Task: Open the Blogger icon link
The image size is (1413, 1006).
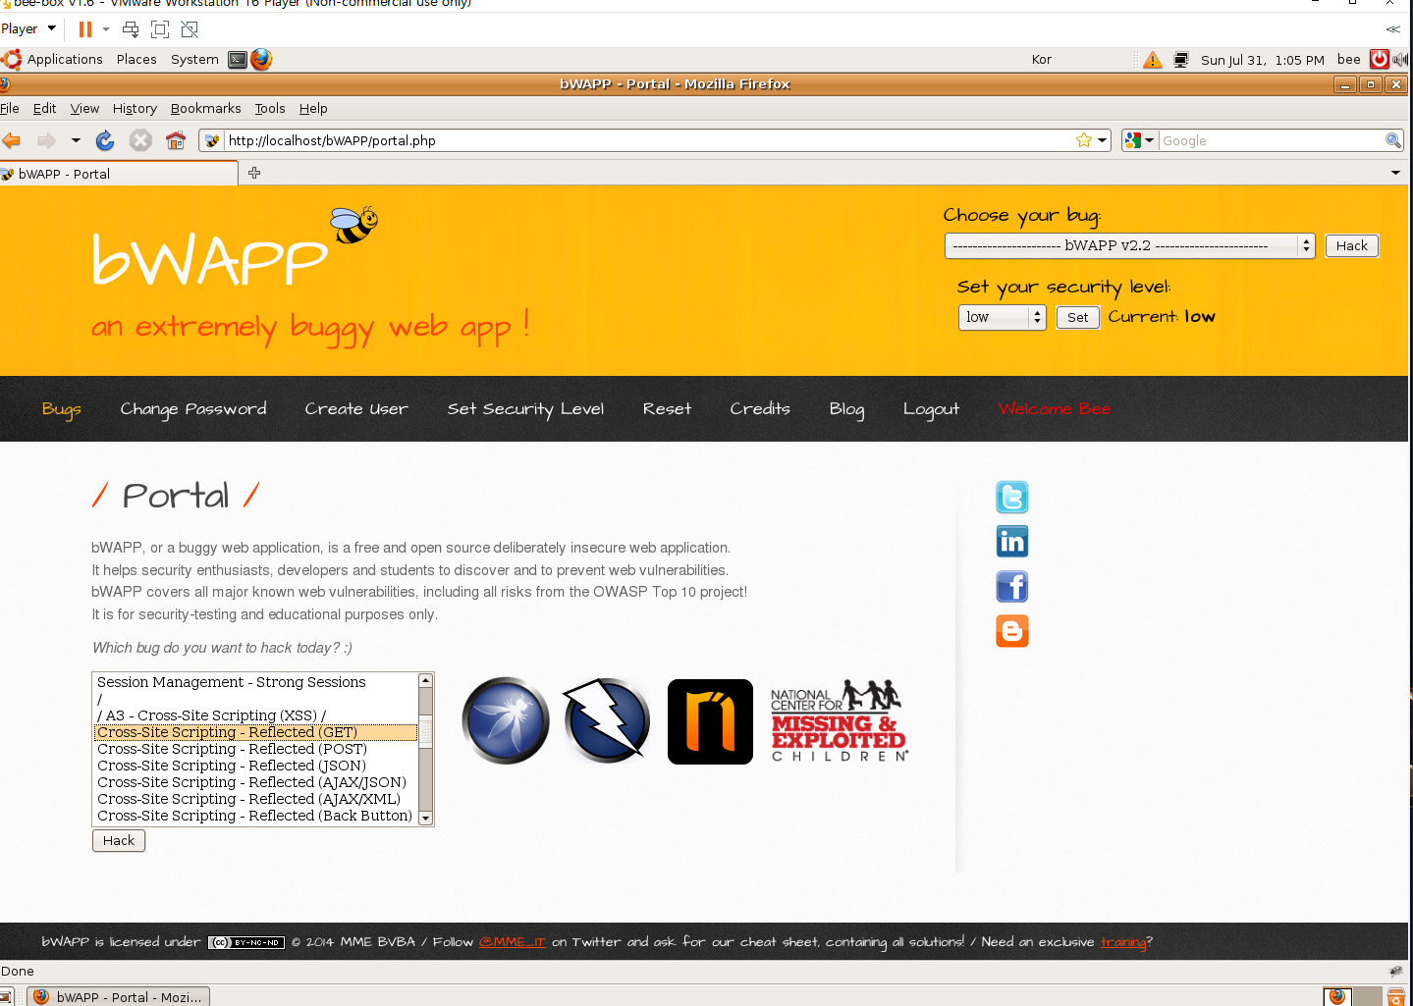Action: pyautogui.click(x=1012, y=631)
